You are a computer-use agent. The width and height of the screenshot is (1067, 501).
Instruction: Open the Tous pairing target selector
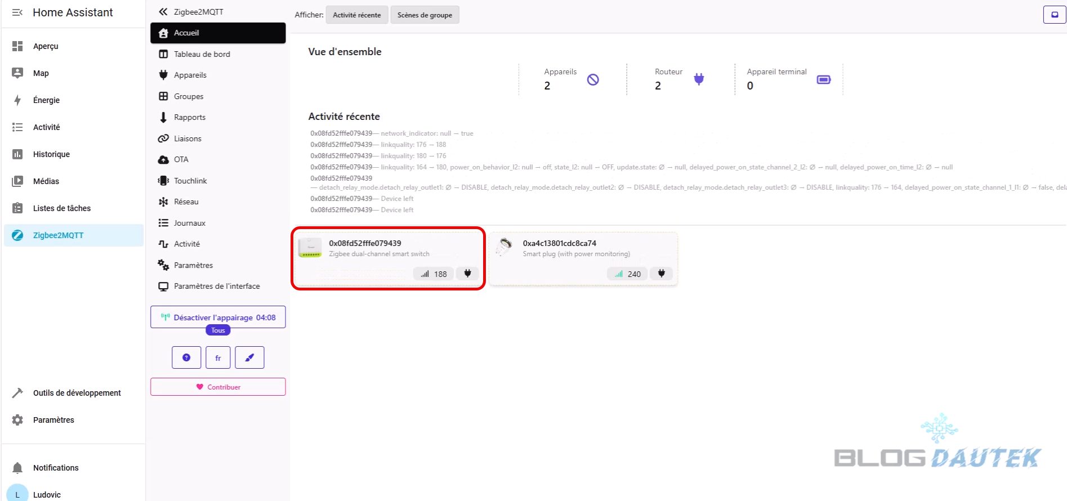218,330
